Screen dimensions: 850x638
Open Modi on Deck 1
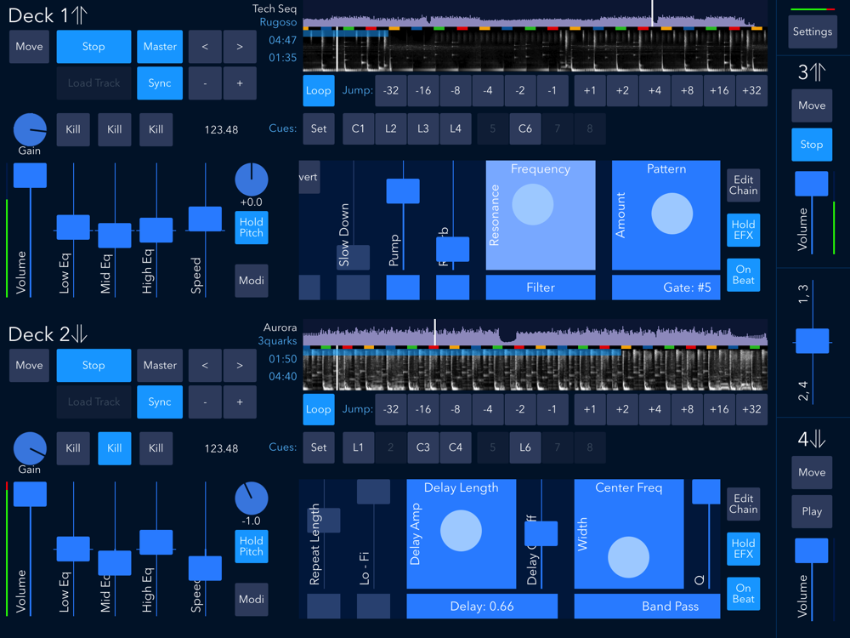[x=252, y=281]
